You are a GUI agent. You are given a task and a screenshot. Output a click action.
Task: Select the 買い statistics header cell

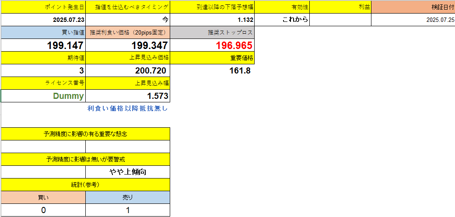click(x=43, y=197)
